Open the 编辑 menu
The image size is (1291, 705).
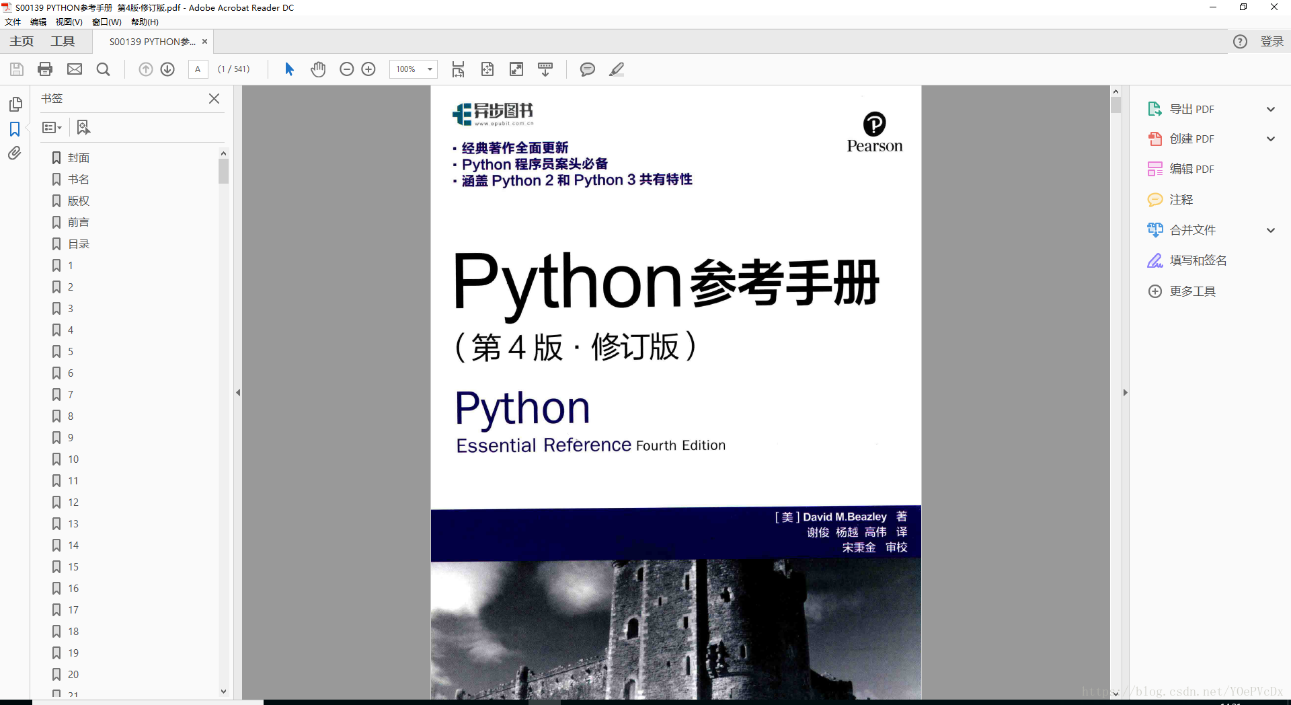click(x=38, y=22)
